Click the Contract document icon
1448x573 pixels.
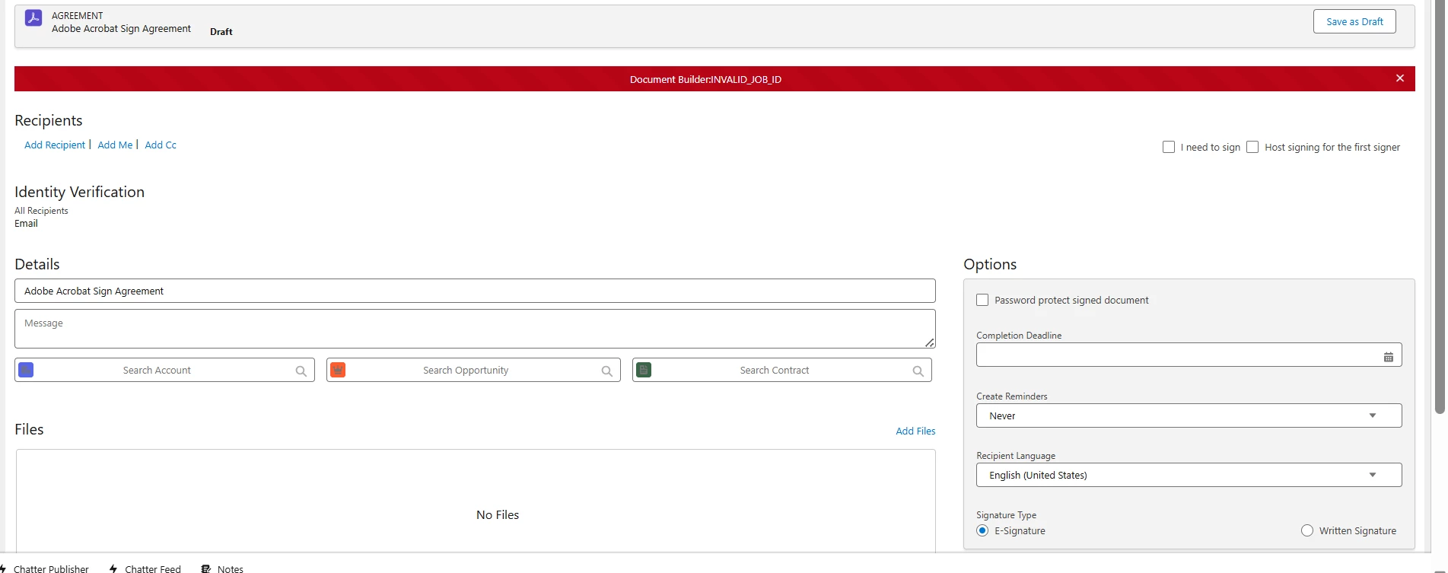pyautogui.click(x=644, y=370)
